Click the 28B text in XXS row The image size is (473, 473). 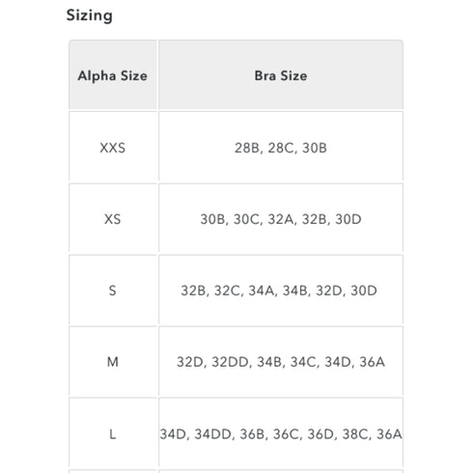[247, 148]
